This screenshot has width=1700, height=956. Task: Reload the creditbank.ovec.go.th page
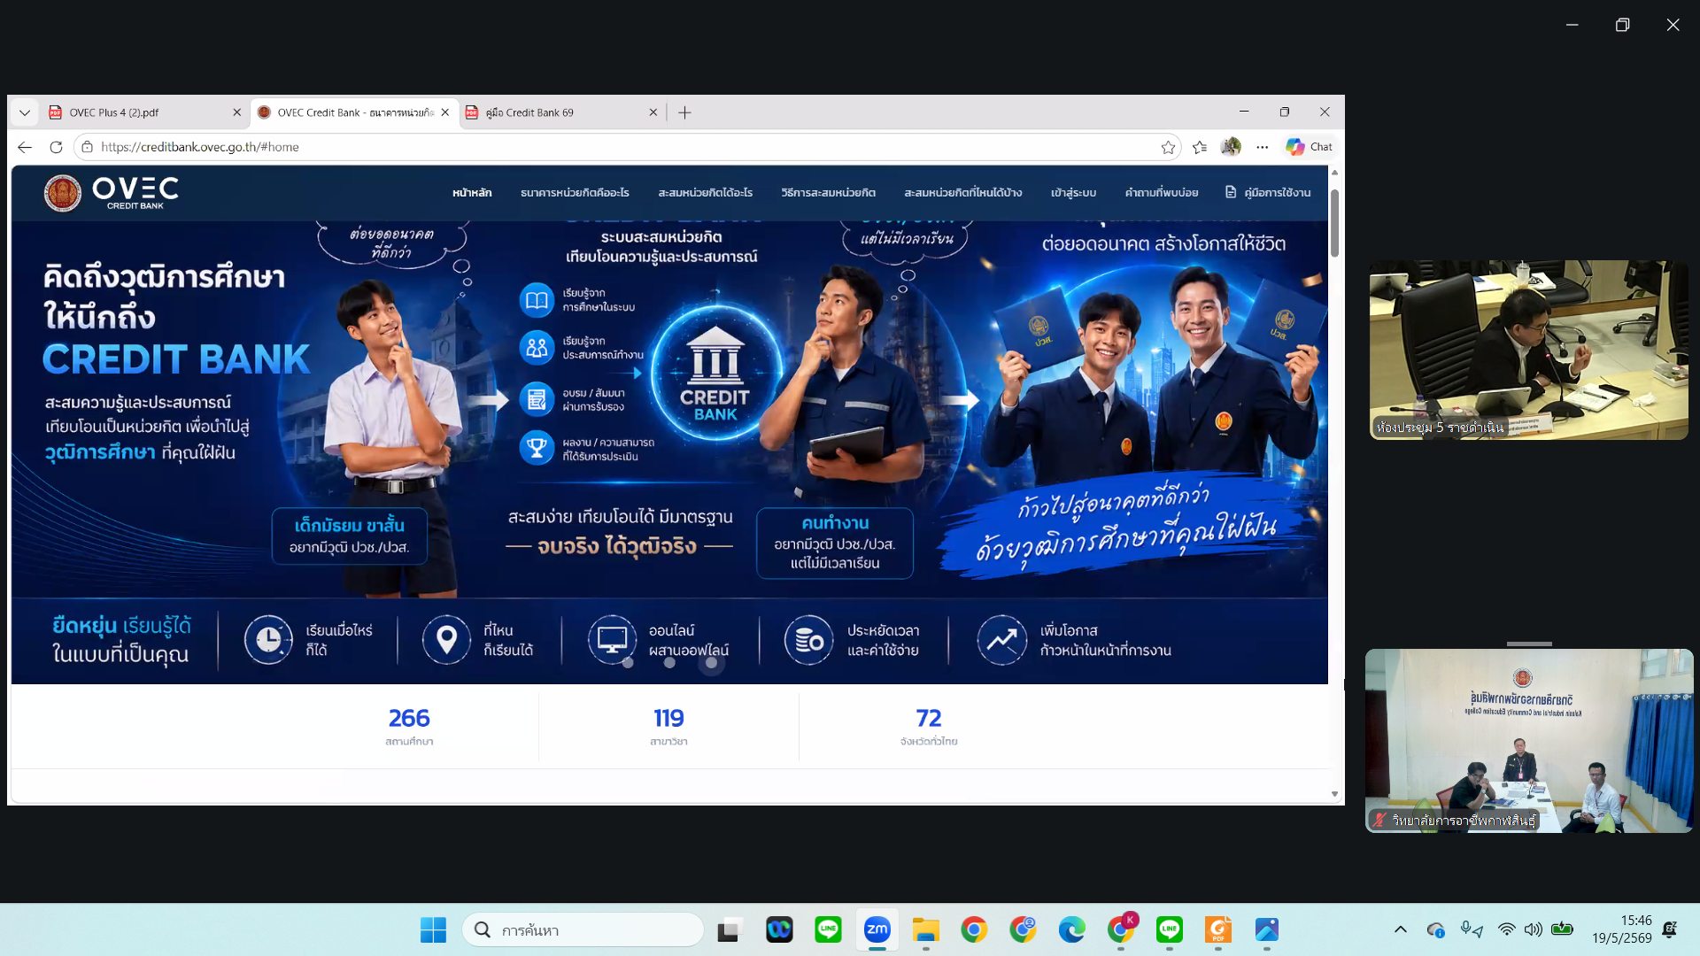56,147
